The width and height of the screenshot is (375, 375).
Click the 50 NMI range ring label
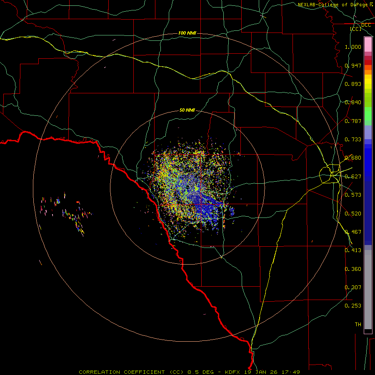tap(187, 110)
